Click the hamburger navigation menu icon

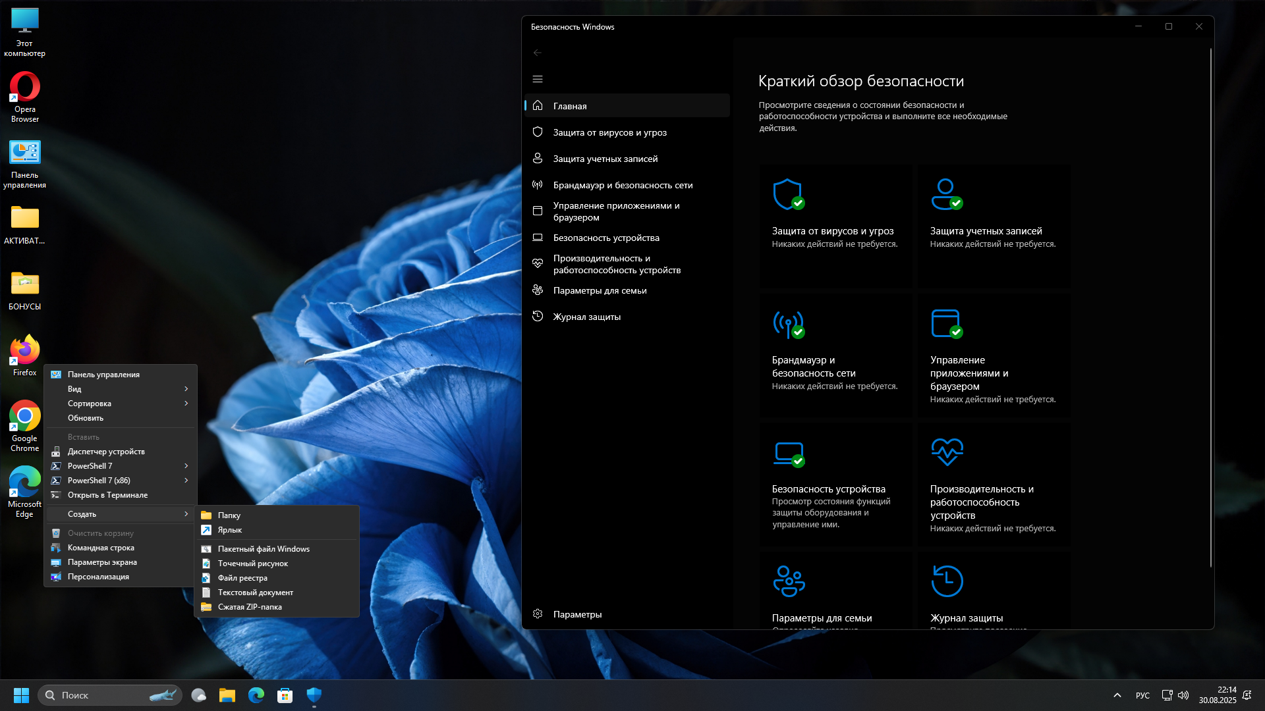(538, 79)
